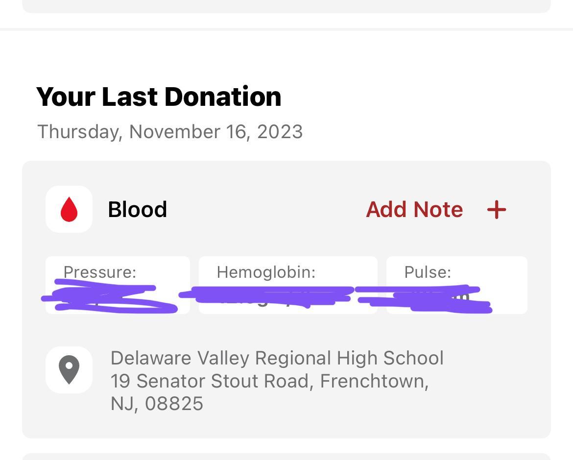Tap the location pin icon
573x460 pixels.
pos(69,369)
